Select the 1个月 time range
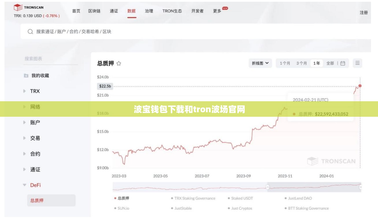Image resolution: width=378 pixels, height=218 pixels. click(285, 63)
